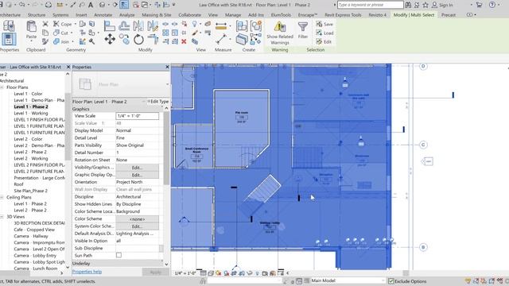Viewport: 509px width, 286px height.
Task: Delete selected elements with red X
Action: pyautogui.click(x=184, y=41)
